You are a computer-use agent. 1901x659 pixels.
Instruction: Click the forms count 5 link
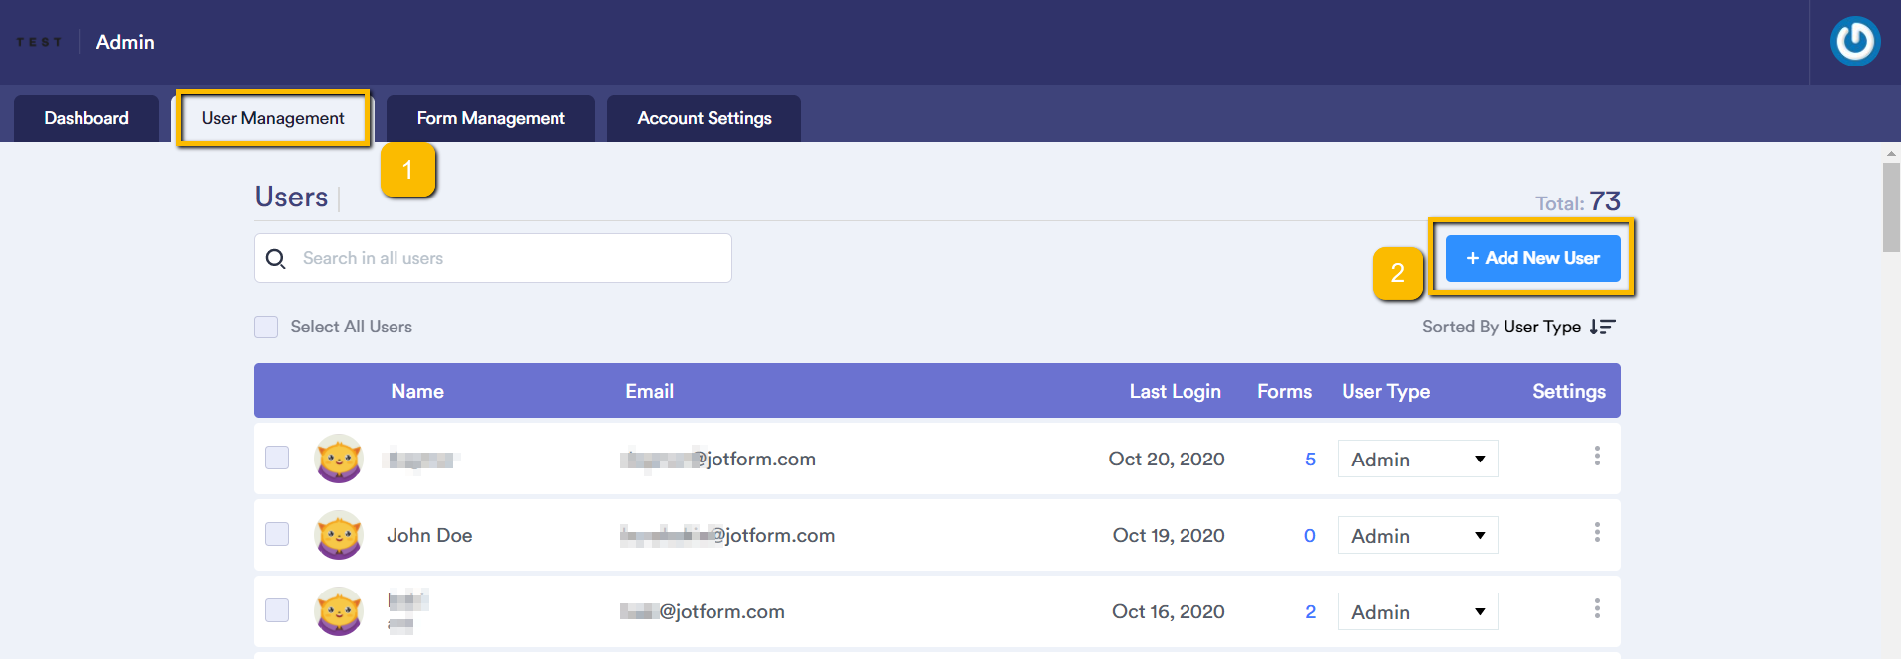pyautogui.click(x=1310, y=460)
